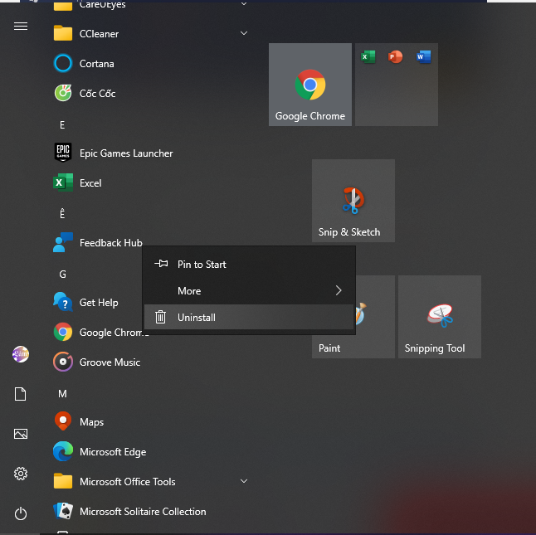The image size is (536, 535).
Task: Launch Cortana from the app list
Action: click(x=151, y=64)
